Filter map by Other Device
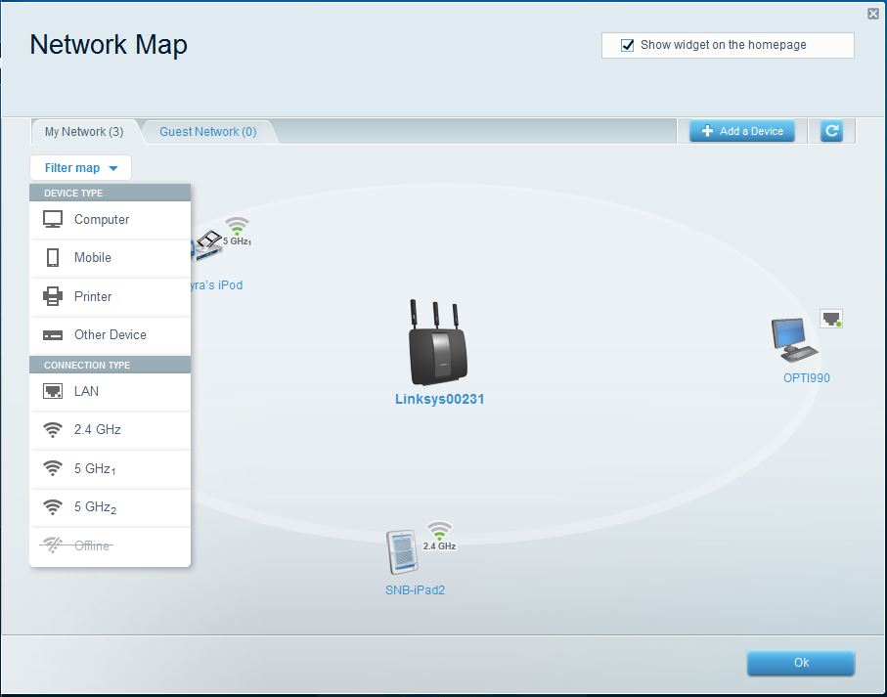This screenshot has width=887, height=697. tap(110, 335)
